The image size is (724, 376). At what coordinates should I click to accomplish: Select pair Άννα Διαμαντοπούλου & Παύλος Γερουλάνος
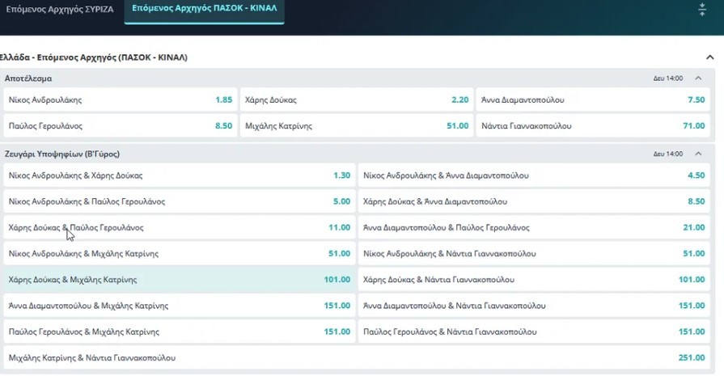[534, 227]
